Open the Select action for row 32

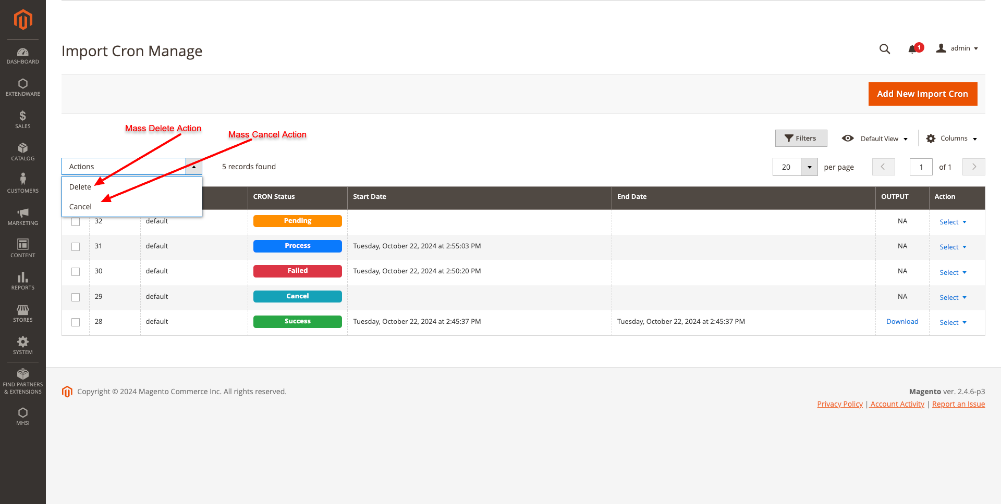(x=953, y=222)
